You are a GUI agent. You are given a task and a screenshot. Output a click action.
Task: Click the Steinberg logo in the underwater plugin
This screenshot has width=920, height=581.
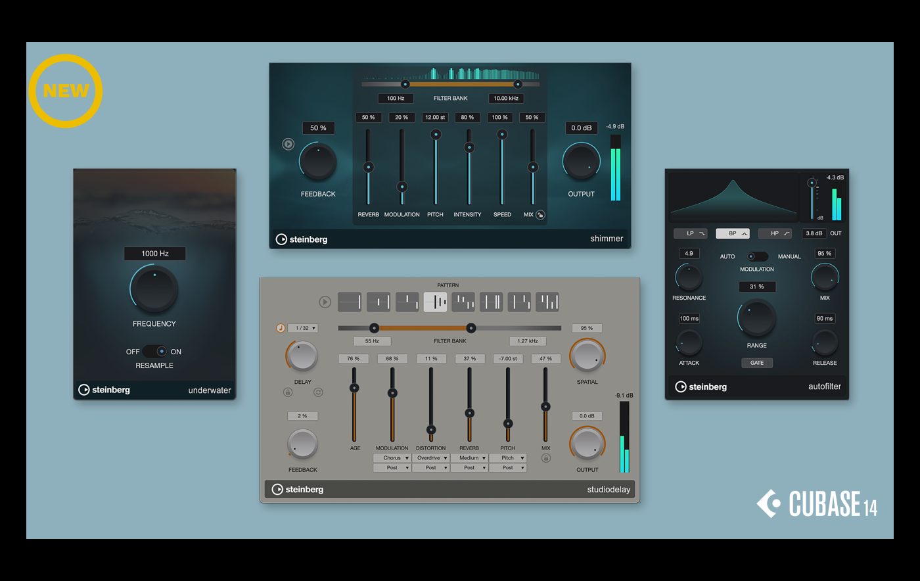104,390
